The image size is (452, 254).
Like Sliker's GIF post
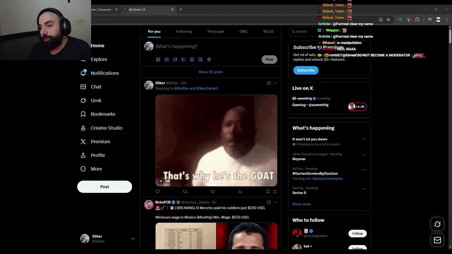pos(213,192)
